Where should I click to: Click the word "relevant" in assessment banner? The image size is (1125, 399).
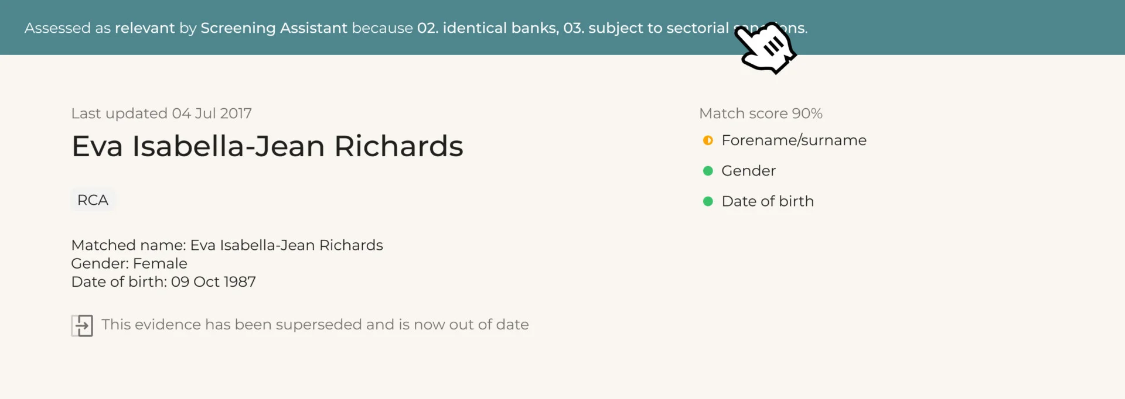tap(145, 28)
